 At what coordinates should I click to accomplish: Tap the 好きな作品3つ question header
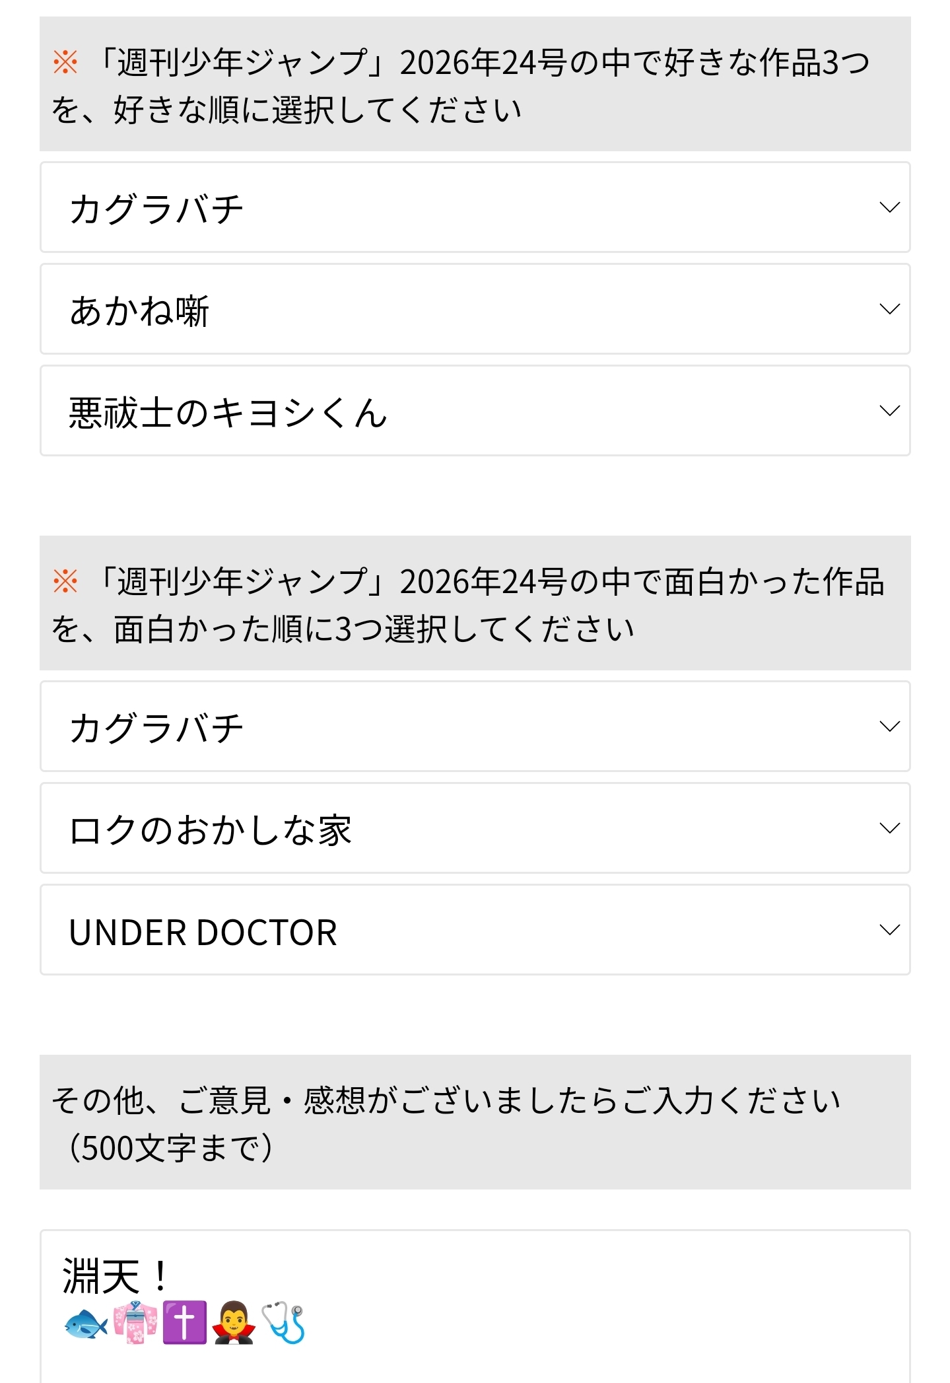pyautogui.click(x=475, y=85)
